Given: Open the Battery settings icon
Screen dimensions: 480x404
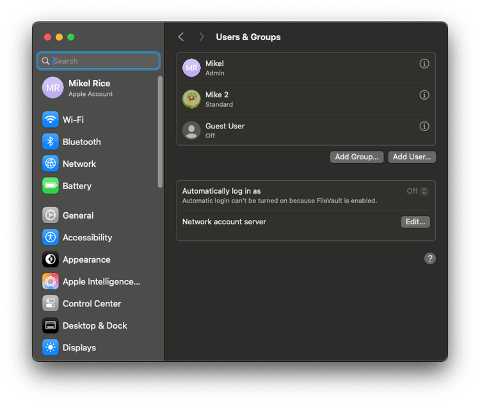Looking at the screenshot, I should coord(51,186).
